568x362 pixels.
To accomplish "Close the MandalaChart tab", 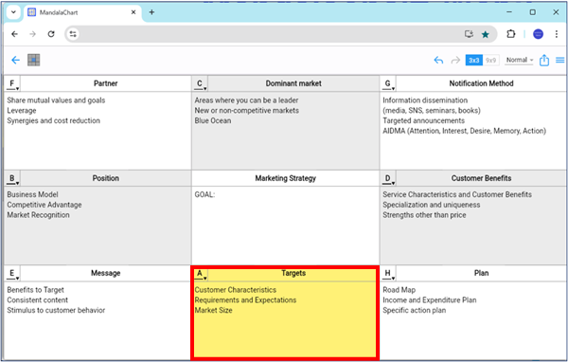I will [133, 12].
